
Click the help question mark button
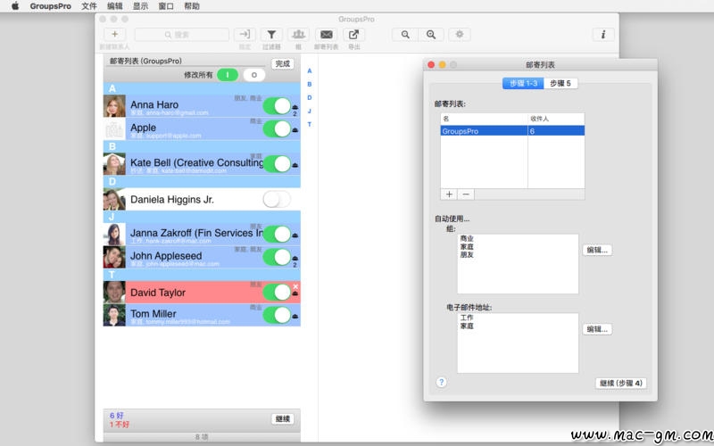[x=441, y=383]
